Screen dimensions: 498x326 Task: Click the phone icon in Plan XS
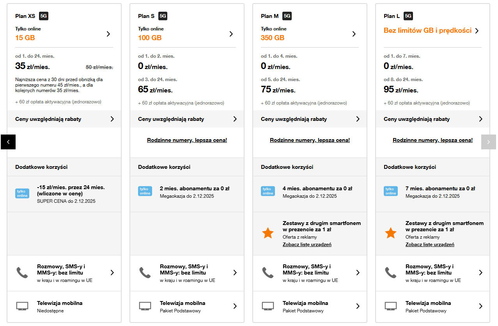tap(22, 273)
